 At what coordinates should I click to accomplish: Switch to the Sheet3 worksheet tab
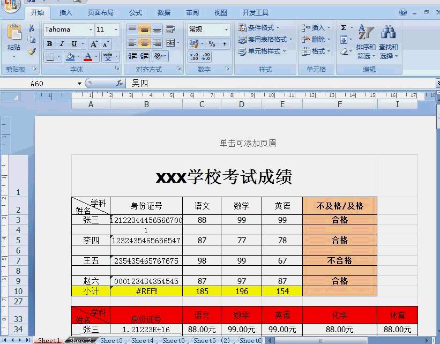[x=111, y=340]
